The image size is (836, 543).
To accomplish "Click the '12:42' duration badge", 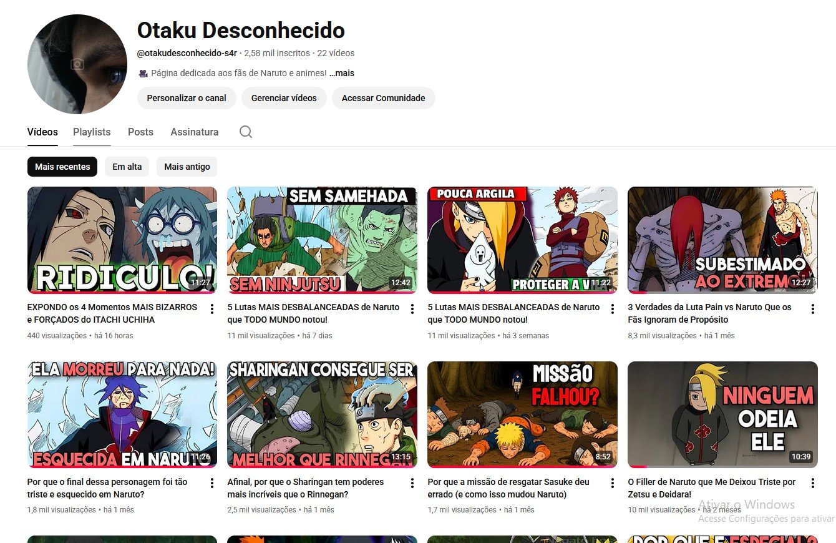I will 401,283.
